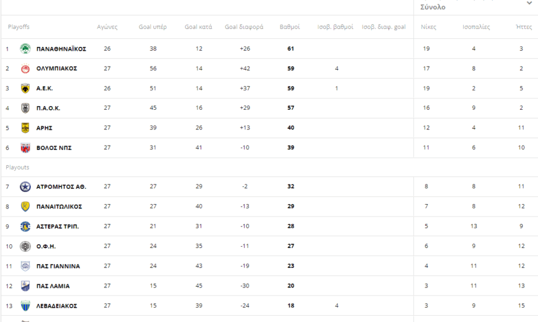This screenshot has width=538, height=322.
Task: Click the OFI club logo
Action: tap(25, 246)
